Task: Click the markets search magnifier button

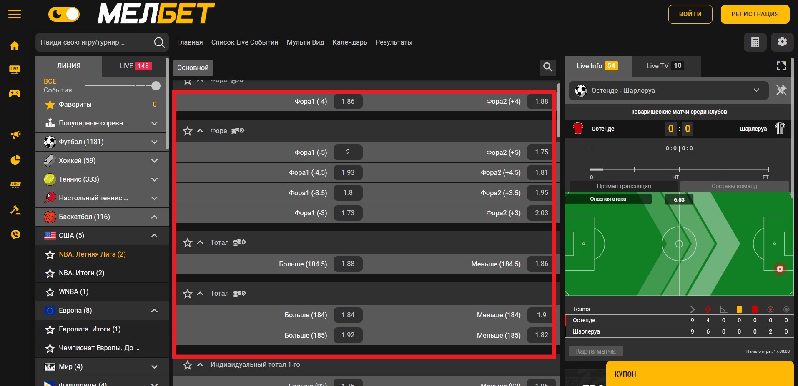Action: [548, 67]
